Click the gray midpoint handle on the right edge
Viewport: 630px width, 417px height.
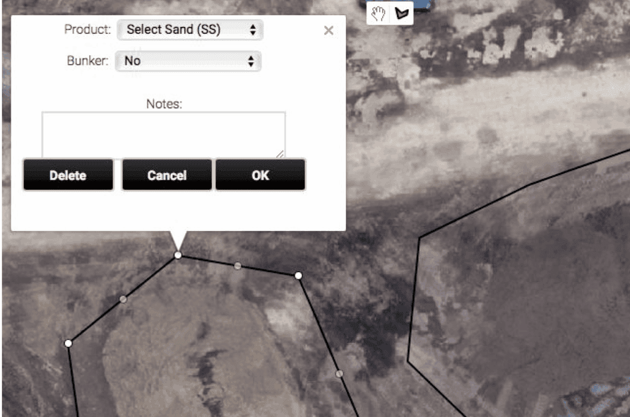coord(339,373)
